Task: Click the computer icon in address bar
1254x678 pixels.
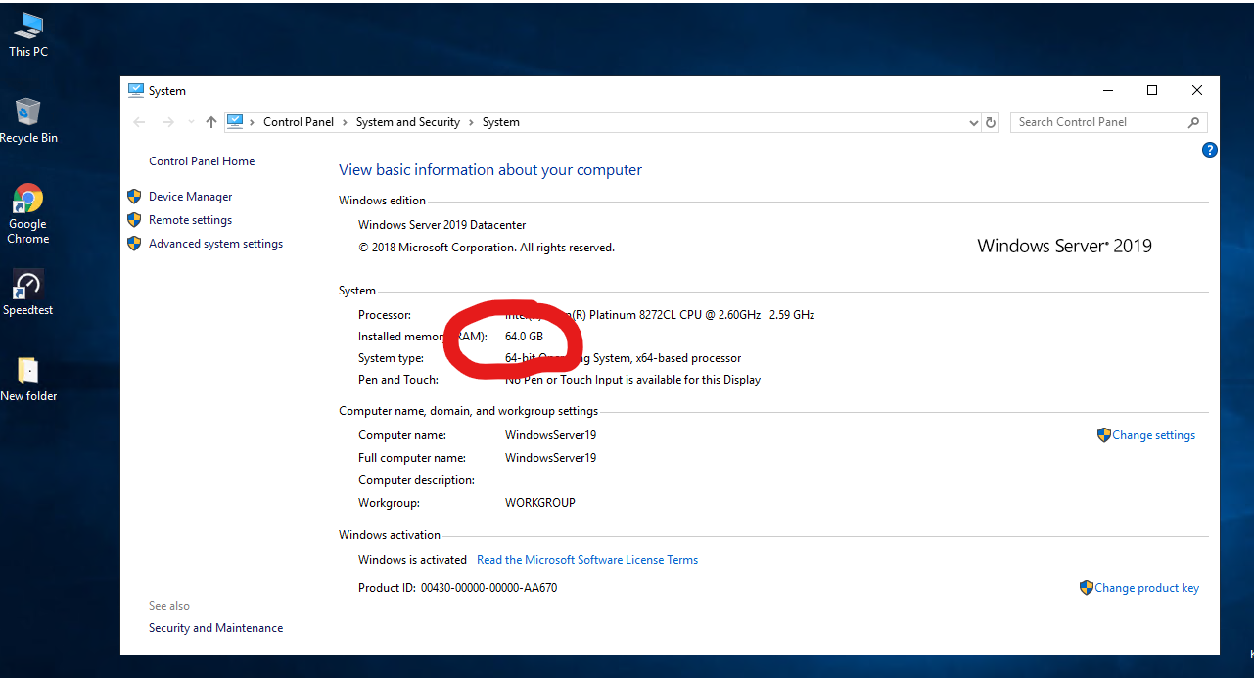Action: [235, 122]
